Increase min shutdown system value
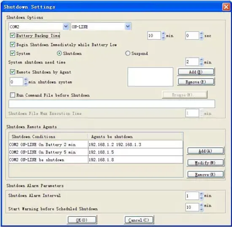Image resolution: width=232 pixels, height=227 pixels. click(x=26, y=80)
